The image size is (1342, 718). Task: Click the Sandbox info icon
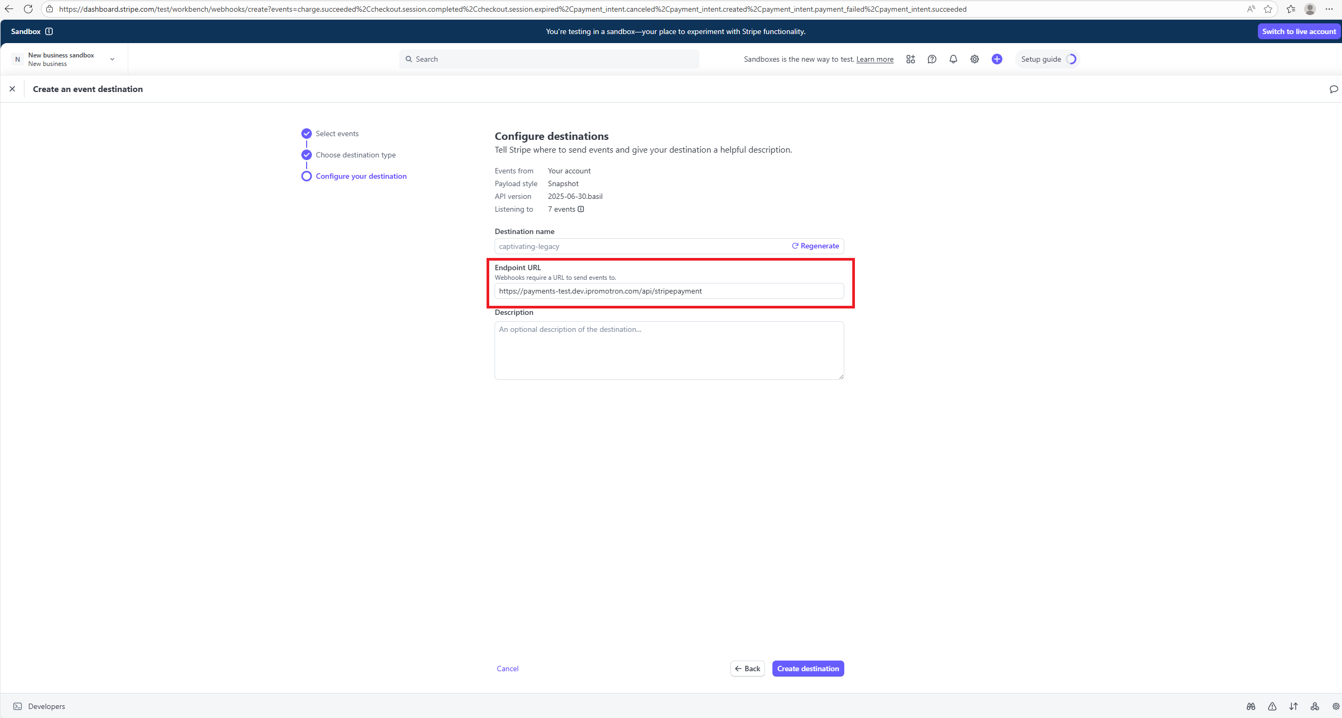coord(49,31)
